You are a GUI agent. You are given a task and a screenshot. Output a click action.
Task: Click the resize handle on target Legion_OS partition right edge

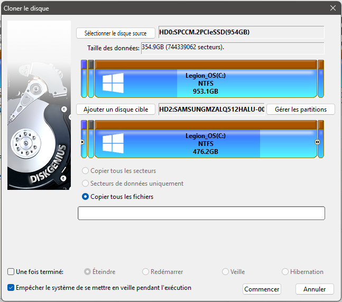click(x=317, y=142)
